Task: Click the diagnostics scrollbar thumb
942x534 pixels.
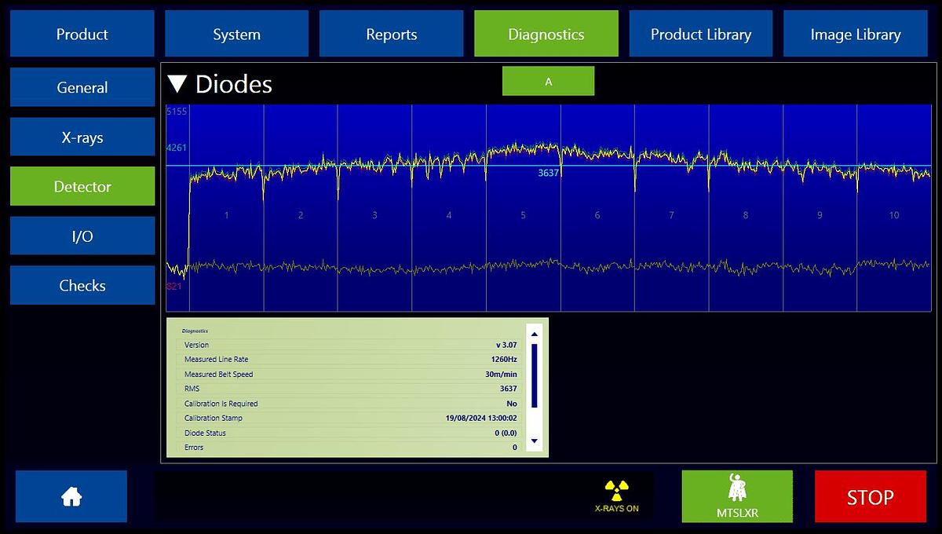Action: point(535,375)
